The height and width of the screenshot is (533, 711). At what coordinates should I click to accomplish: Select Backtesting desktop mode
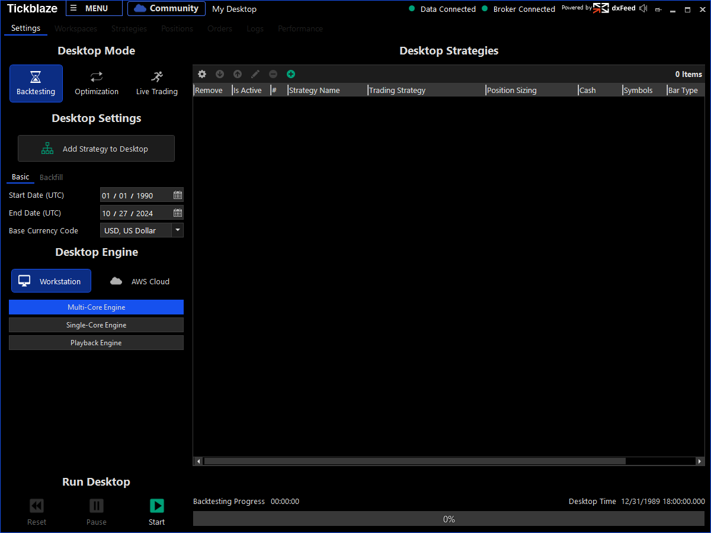point(36,84)
